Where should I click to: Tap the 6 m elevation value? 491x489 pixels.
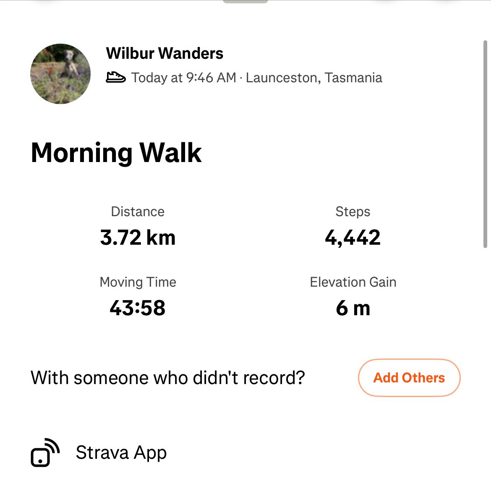353,308
